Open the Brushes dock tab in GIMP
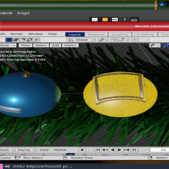The image size is (169, 169). coord(95,19)
